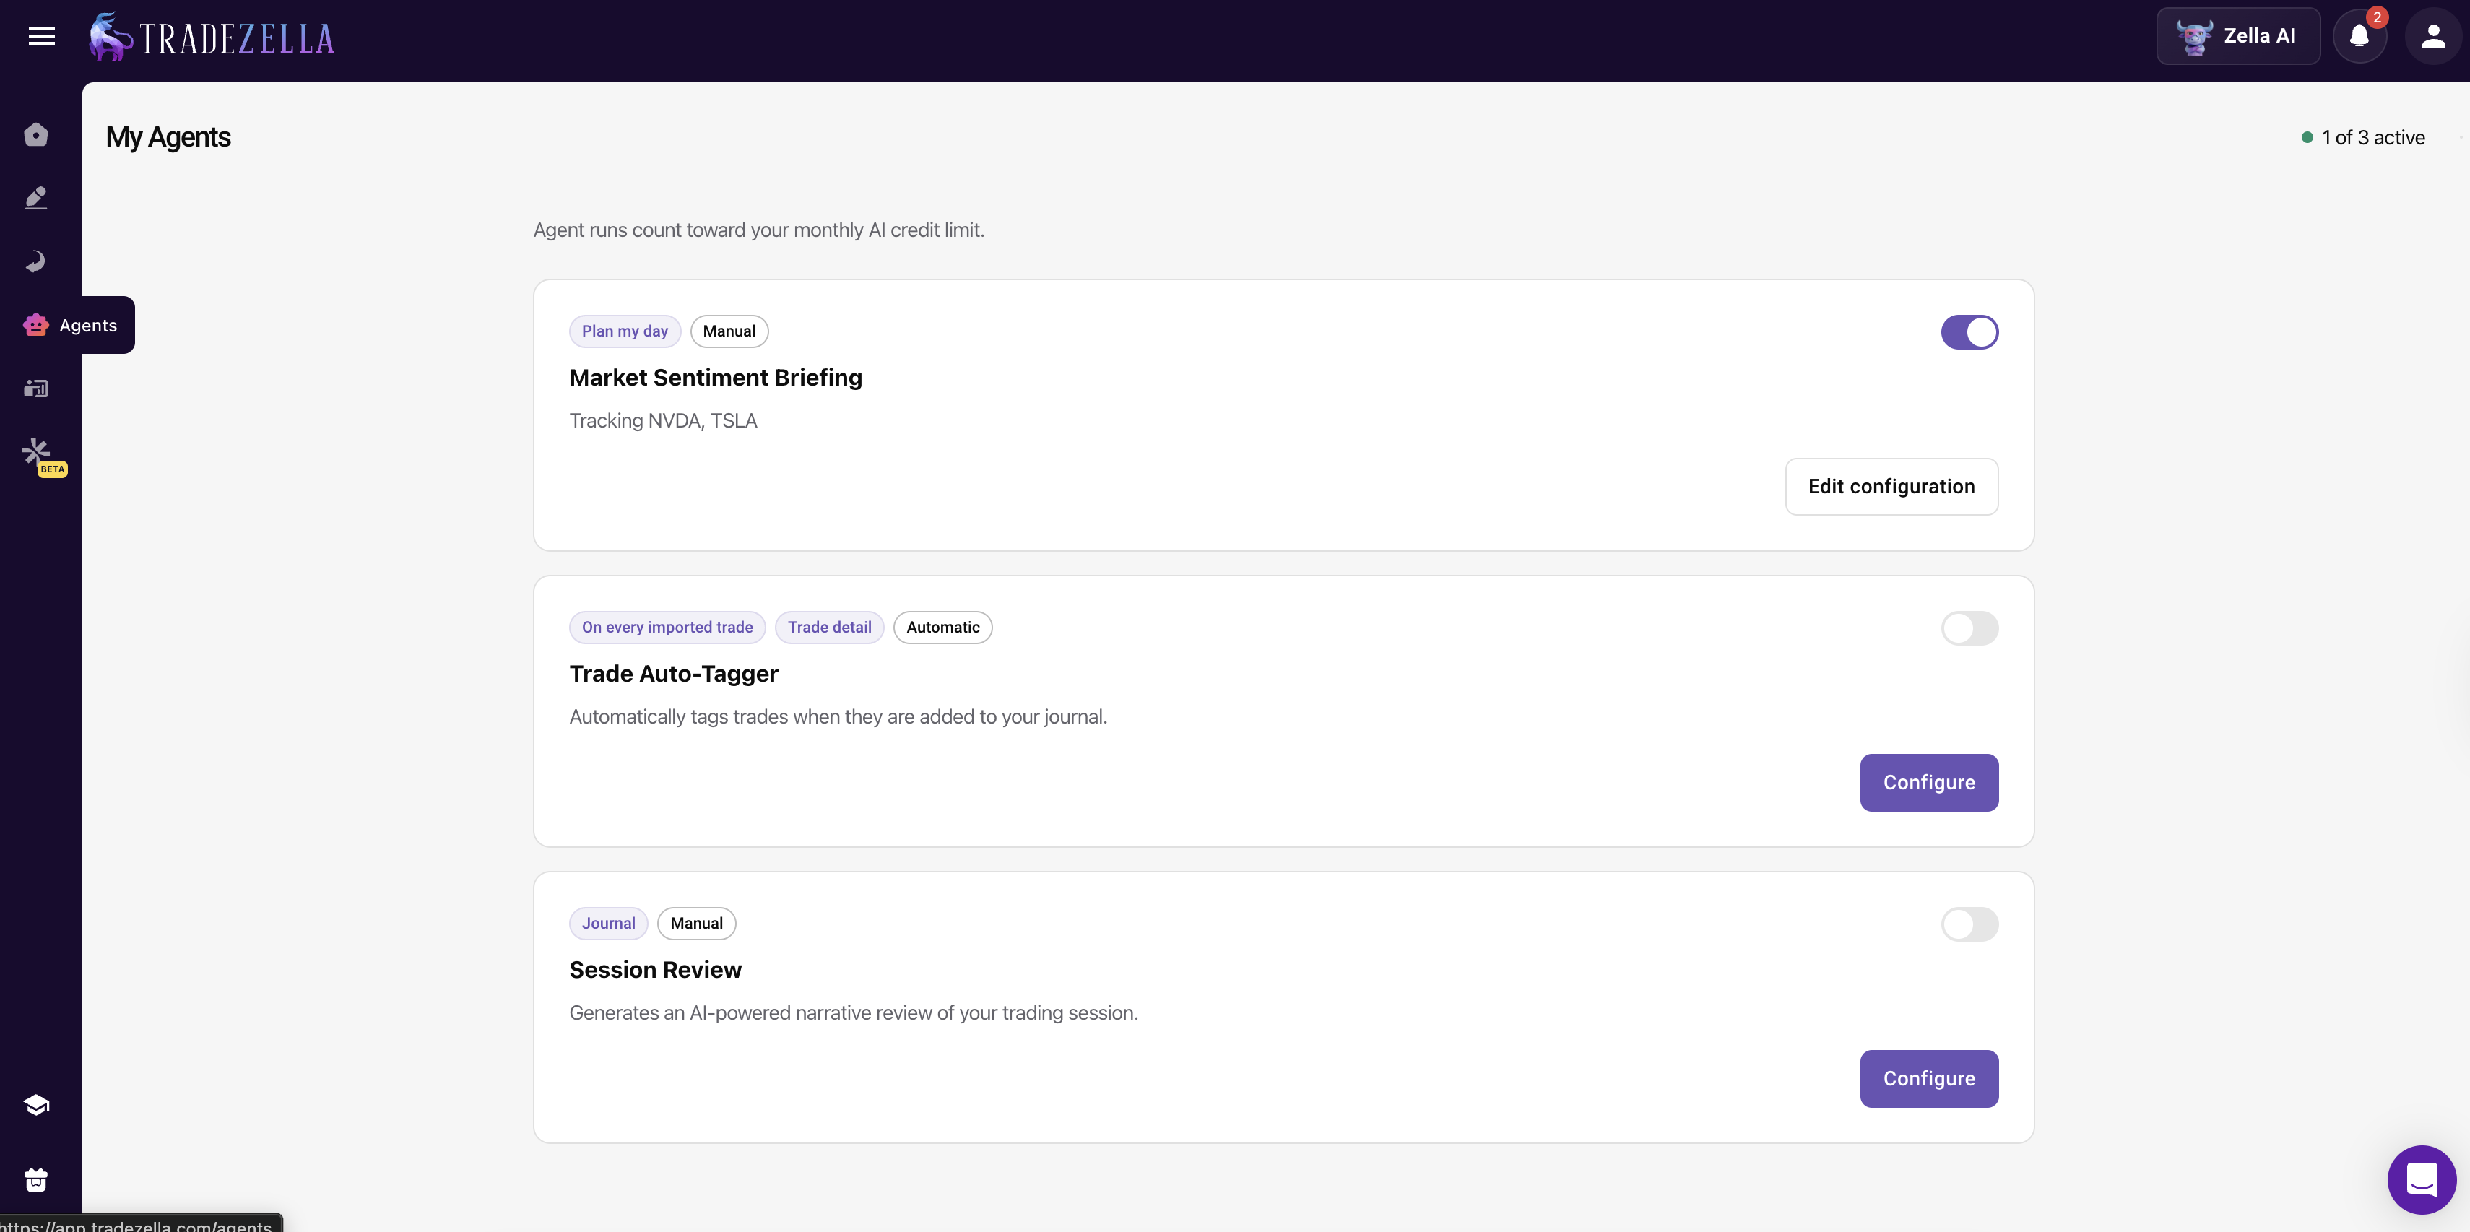Open the hamburger navigation menu

coord(41,36)
